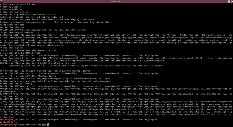The width and height of the screenshot is (233, 127).
Task: Click the Alacritty title text
Action: 115,1
